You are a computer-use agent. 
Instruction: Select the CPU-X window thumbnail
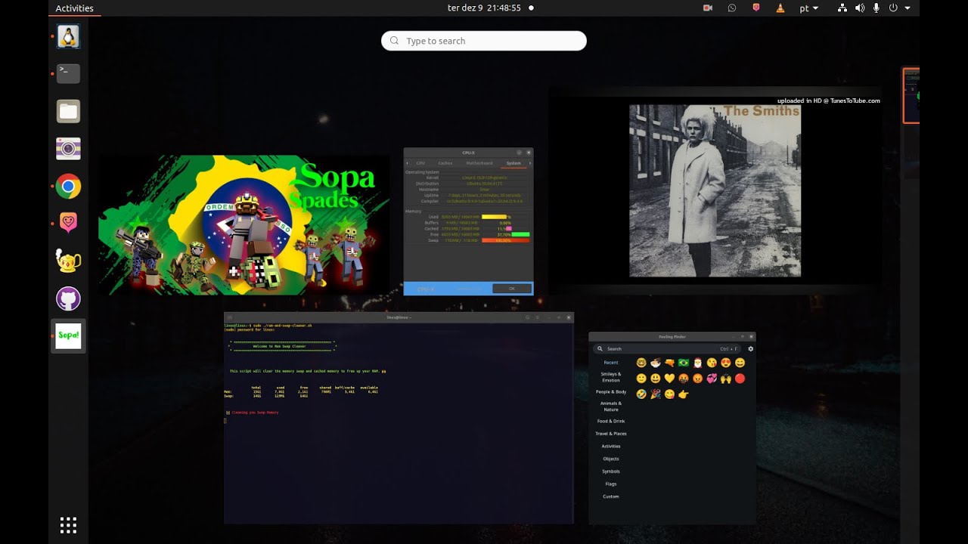(x=468, y=221)
